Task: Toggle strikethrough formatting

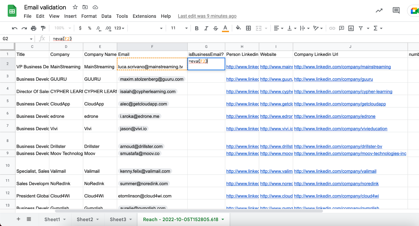Action: pyautogui.click(x=216, y=28)
